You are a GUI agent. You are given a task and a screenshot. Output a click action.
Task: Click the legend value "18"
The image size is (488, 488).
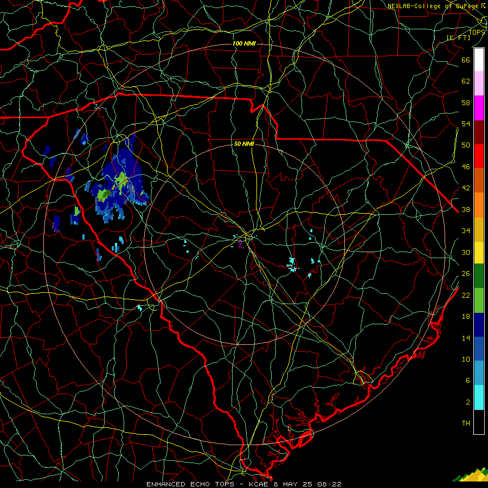coord(466,317)
